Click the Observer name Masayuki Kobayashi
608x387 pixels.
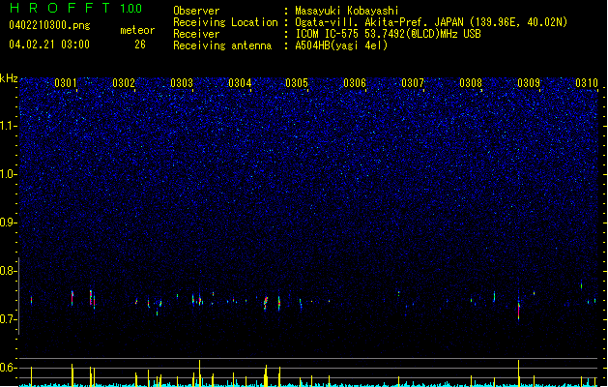347,11
